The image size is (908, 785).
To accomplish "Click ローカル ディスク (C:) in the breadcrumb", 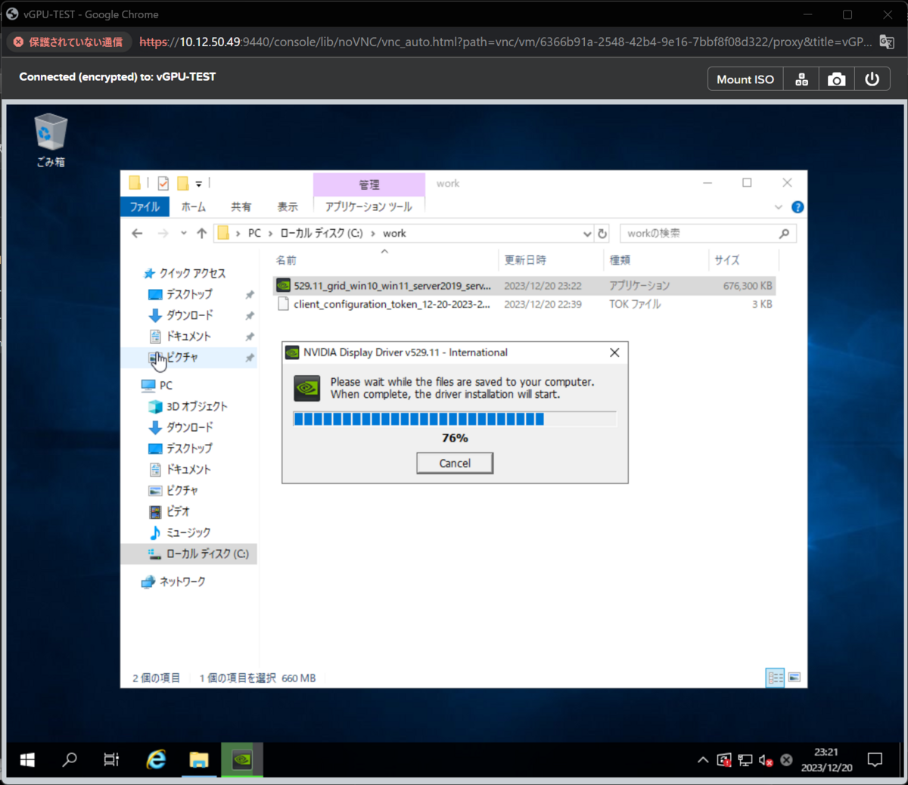I will (x=322, y=233).
